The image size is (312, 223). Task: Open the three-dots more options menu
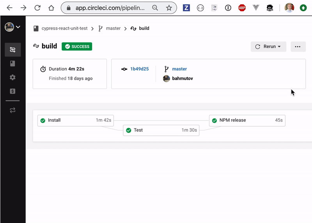298,47
